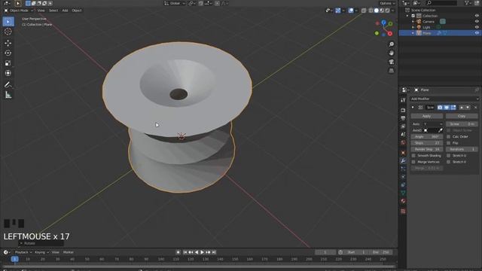Open the Object Data green triangle tab

404,193
